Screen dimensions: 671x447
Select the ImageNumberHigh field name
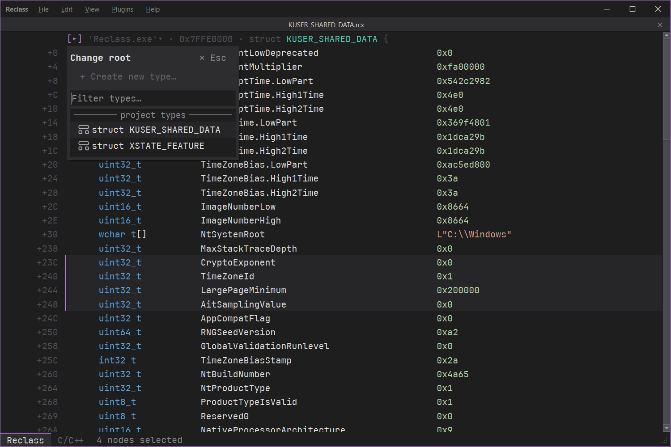click(241, 220)
